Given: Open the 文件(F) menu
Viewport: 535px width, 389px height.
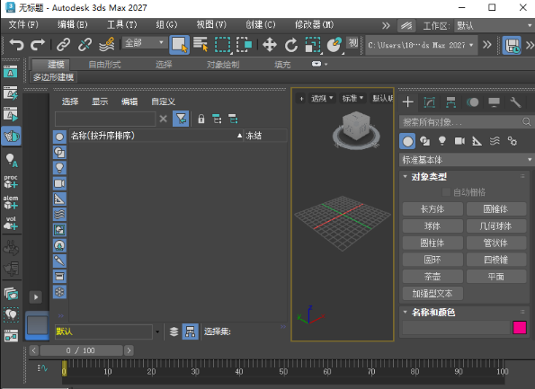Looking at the screenshot, I should click(23, 25).
